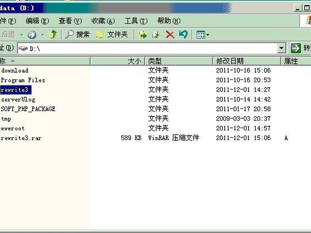Select the Program Files folder
This screenshot has height=233, width=311.
coord(23,80)
